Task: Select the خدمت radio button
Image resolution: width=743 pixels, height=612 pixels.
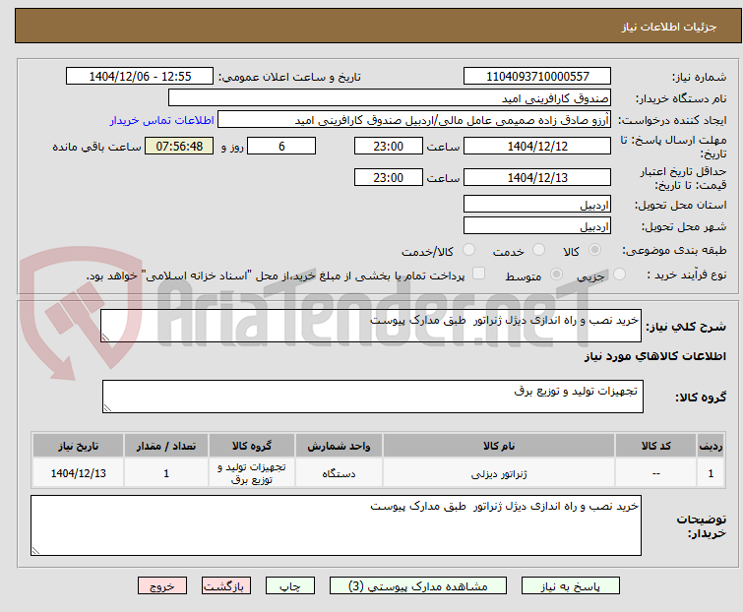Action: click(x=538, y=250)
